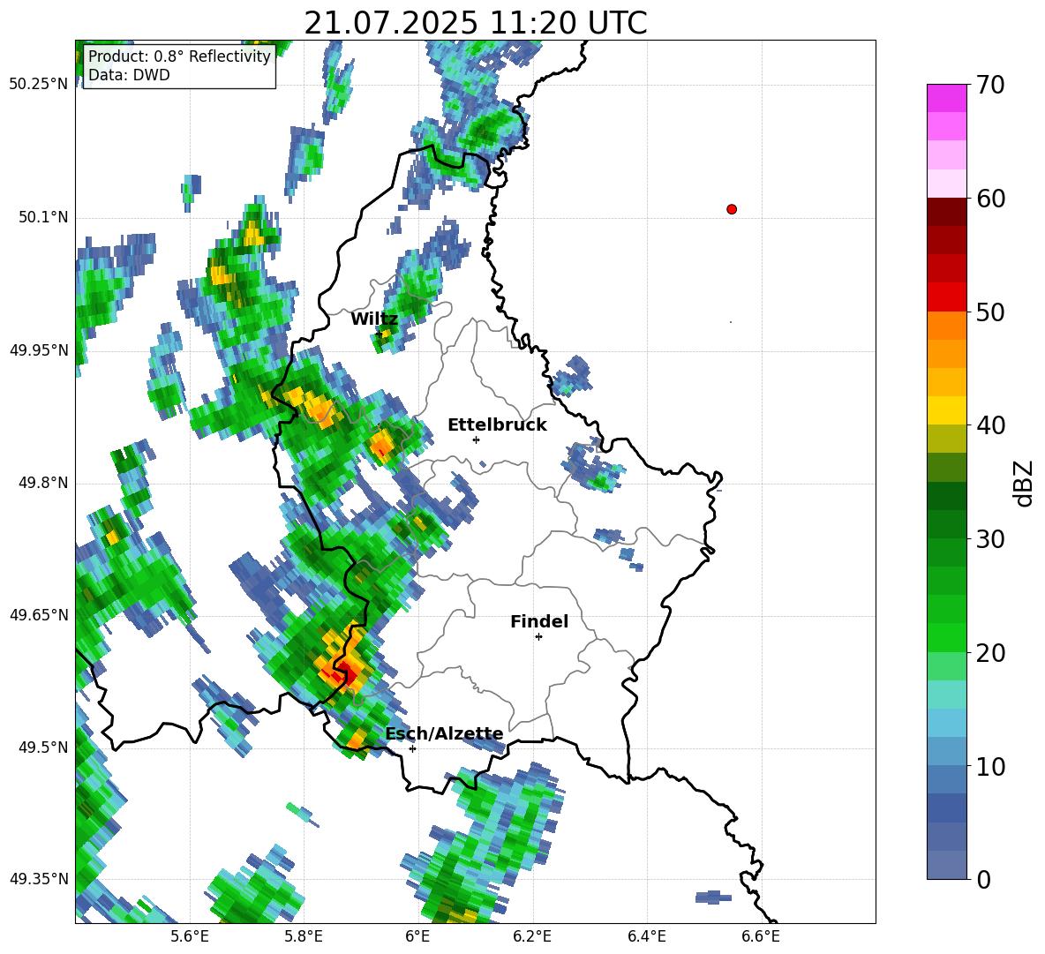This screenshot has width=1045, height=954.
Task: Click the Wiltz city label
Action: point(374,319)
